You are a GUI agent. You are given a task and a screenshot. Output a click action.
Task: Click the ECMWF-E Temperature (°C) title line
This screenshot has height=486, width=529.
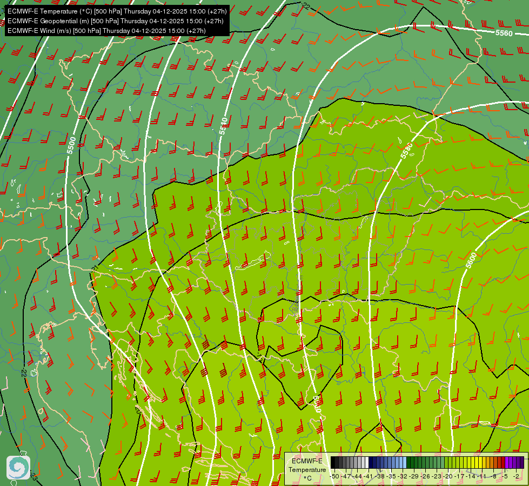[x=117, y=11]
